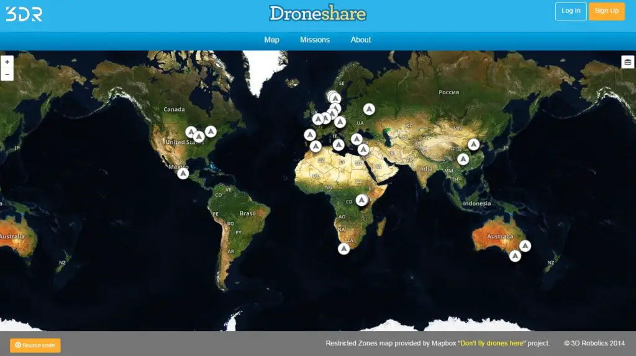Select the topmost Scandinavian drone marker
The height and width of the screenshot is (356, 636).
click(x=335, y=97)
